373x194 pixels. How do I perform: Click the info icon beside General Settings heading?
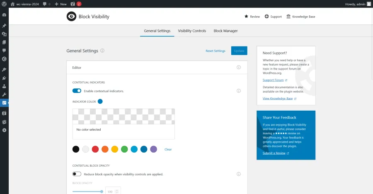click(102, 51)
